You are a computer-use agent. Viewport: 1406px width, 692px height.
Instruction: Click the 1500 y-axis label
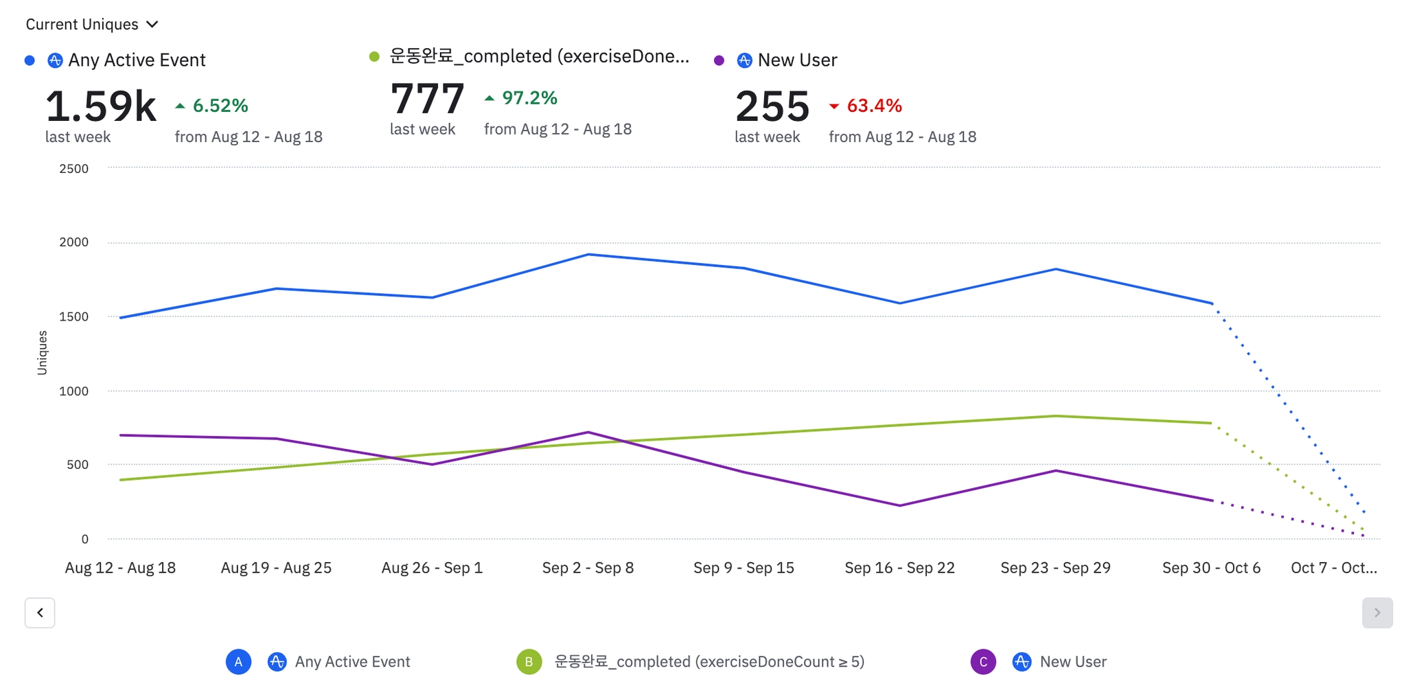(73, 316)
